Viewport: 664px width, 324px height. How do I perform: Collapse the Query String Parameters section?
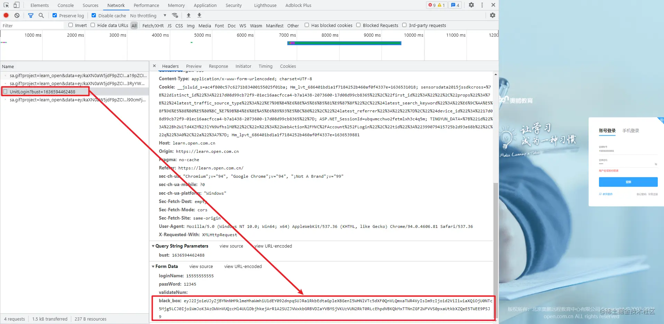coord(153,246)
